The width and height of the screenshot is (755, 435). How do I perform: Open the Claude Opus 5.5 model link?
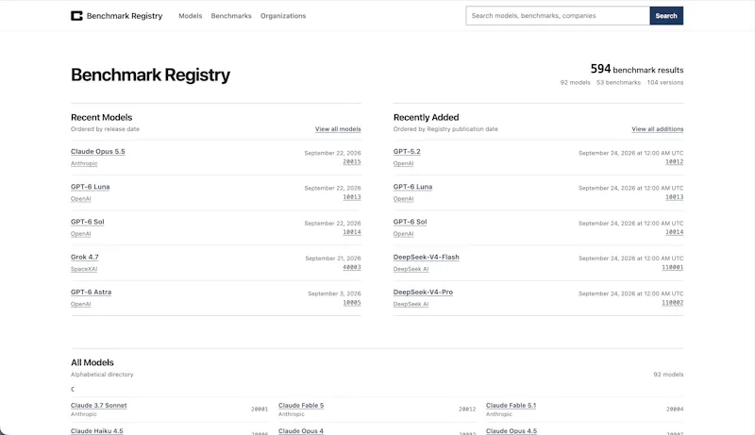point(98,152)
